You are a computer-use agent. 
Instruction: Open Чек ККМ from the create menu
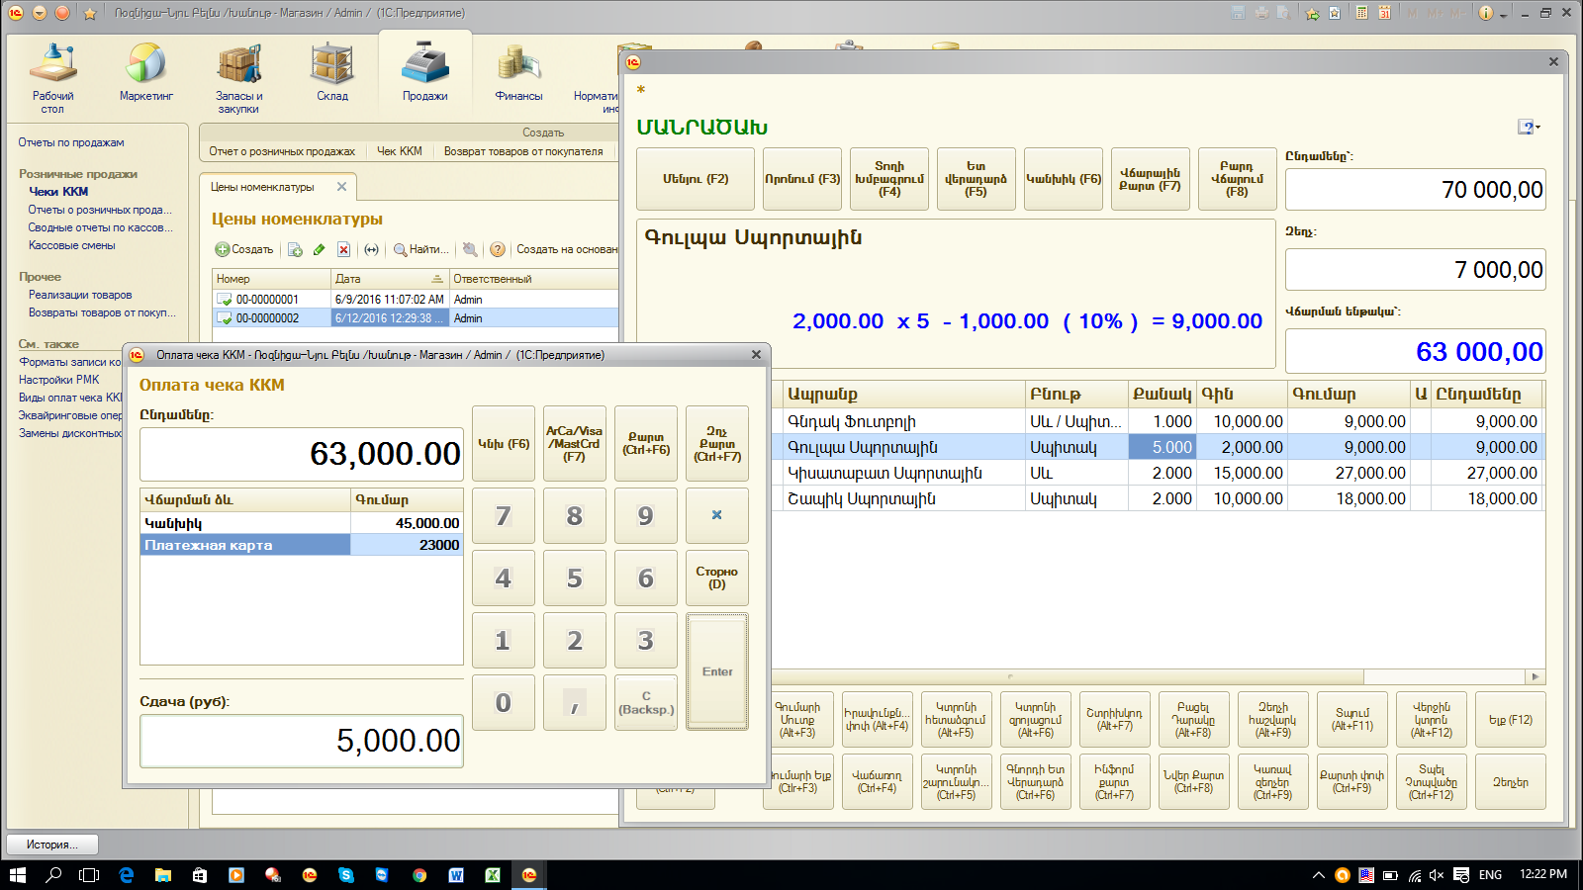399,151
